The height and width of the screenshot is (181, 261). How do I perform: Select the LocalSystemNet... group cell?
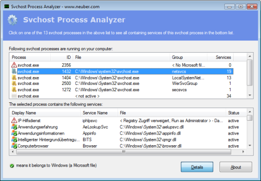188,78
